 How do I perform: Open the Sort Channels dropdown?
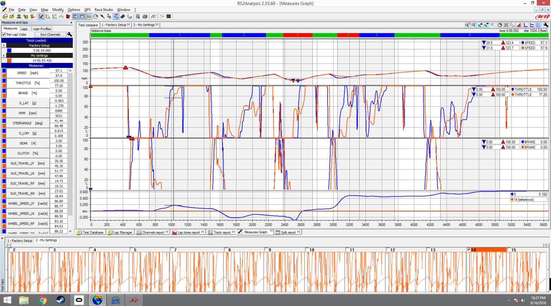coord(50,34)
